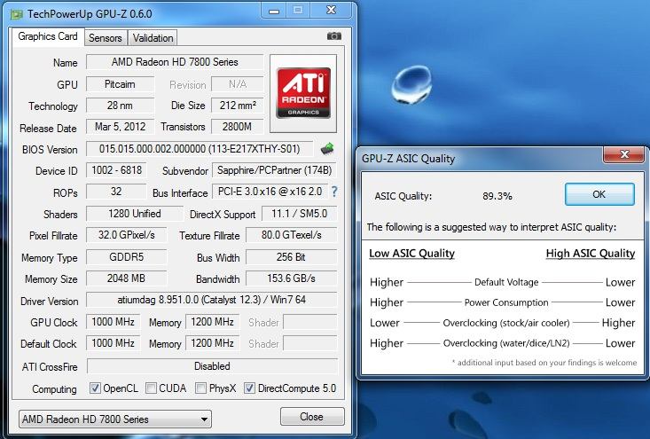Switch to the Validation tab
Screen dimensions: 650x439
pos(153,38)
